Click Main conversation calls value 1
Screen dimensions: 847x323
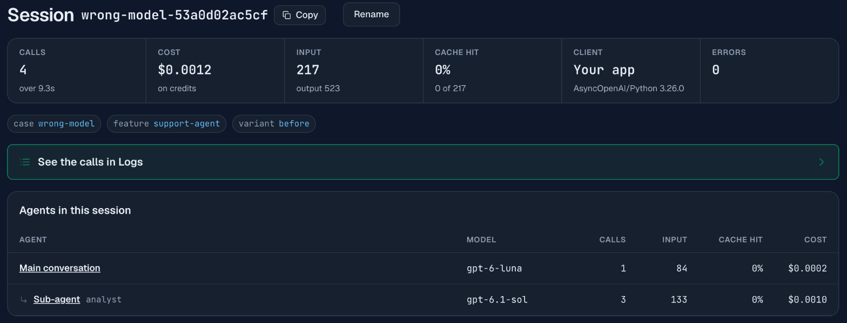pyautogui.click(x=623, y=268)
